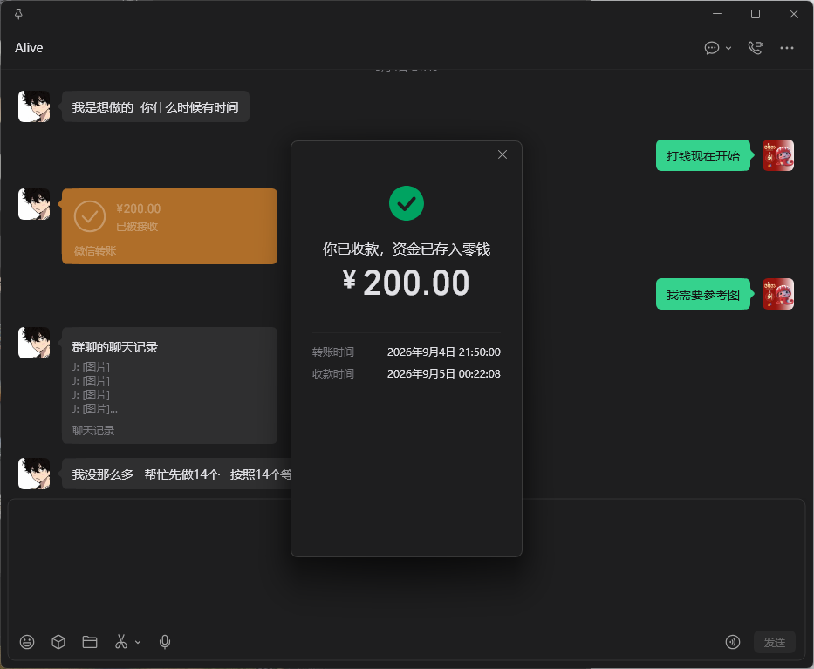Click the green checkmark success icon
814x669 pixels.
coord(407,203)
